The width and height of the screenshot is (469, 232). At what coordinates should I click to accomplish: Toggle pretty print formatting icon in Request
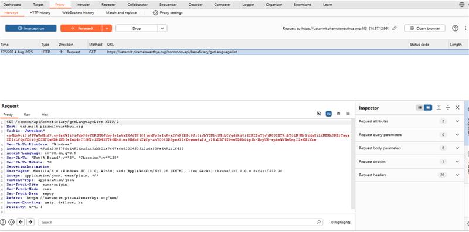[x=329, y=114]
